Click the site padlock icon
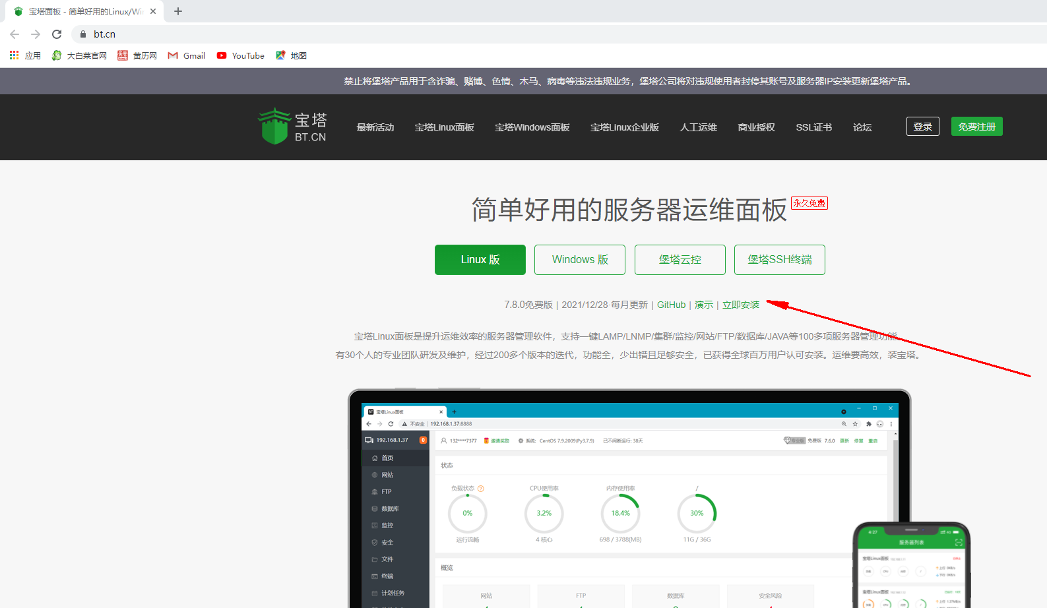Image resolution: width=1047 pixels, height=608 pixels. pos(83,34)
